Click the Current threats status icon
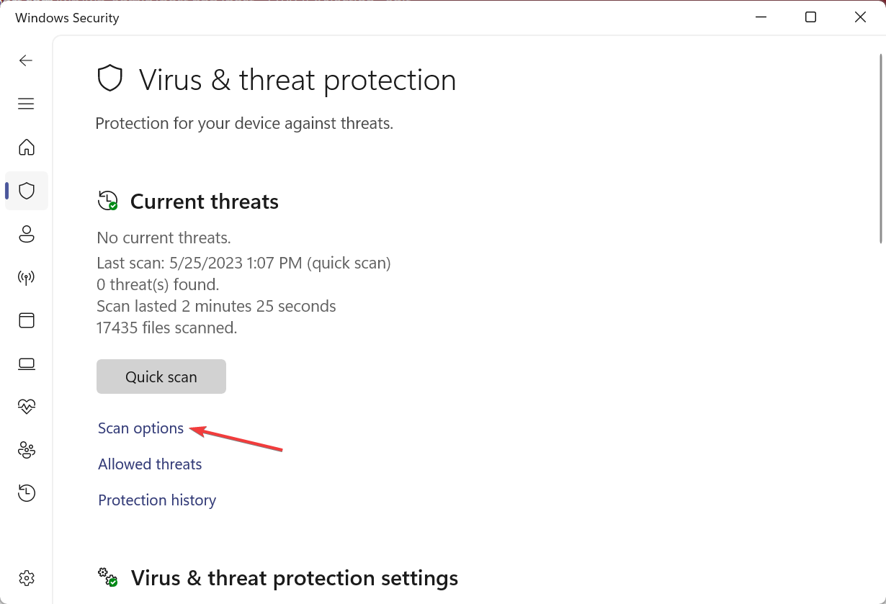 click(x=108, y=201)
